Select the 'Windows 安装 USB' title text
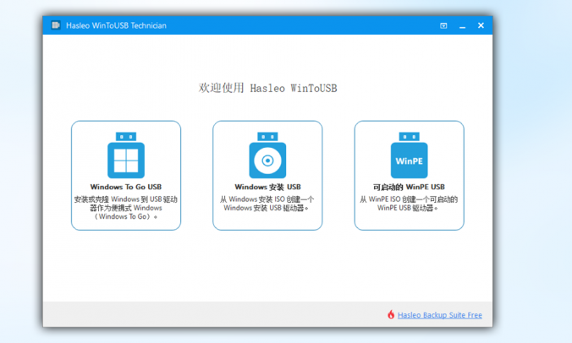The height and width of the screenshot is (343, 572). click(x=267, y=187)
